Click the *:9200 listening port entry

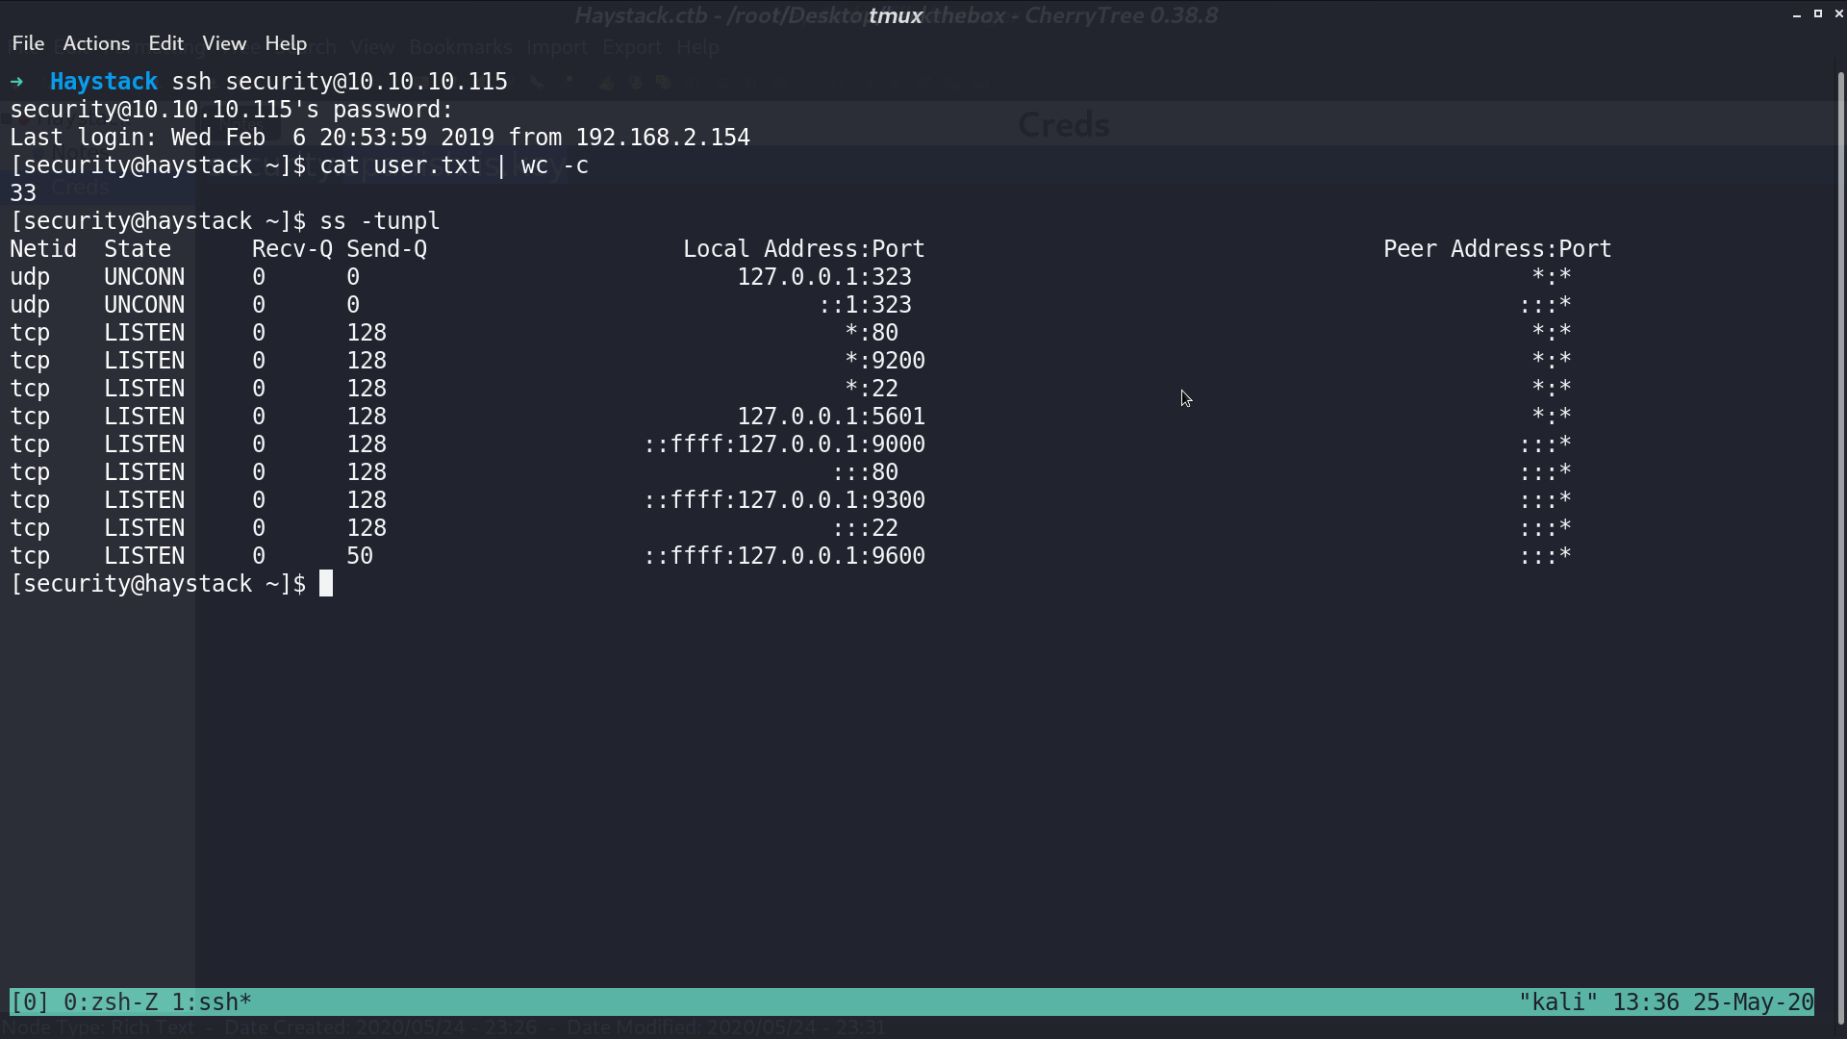click(885, 361)
